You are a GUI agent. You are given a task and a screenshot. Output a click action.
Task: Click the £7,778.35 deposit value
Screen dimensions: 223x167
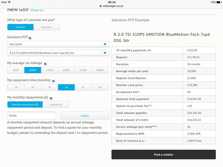click(x=193, y=57)
